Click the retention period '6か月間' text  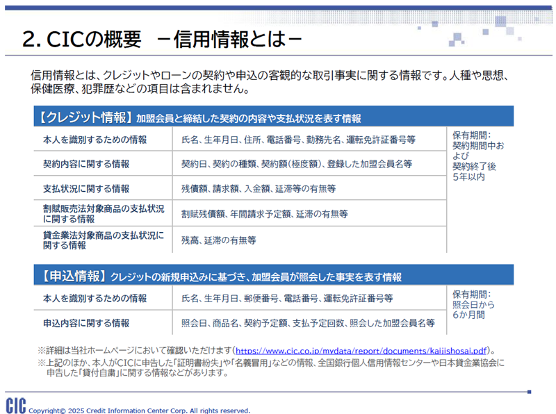(468, 315)
